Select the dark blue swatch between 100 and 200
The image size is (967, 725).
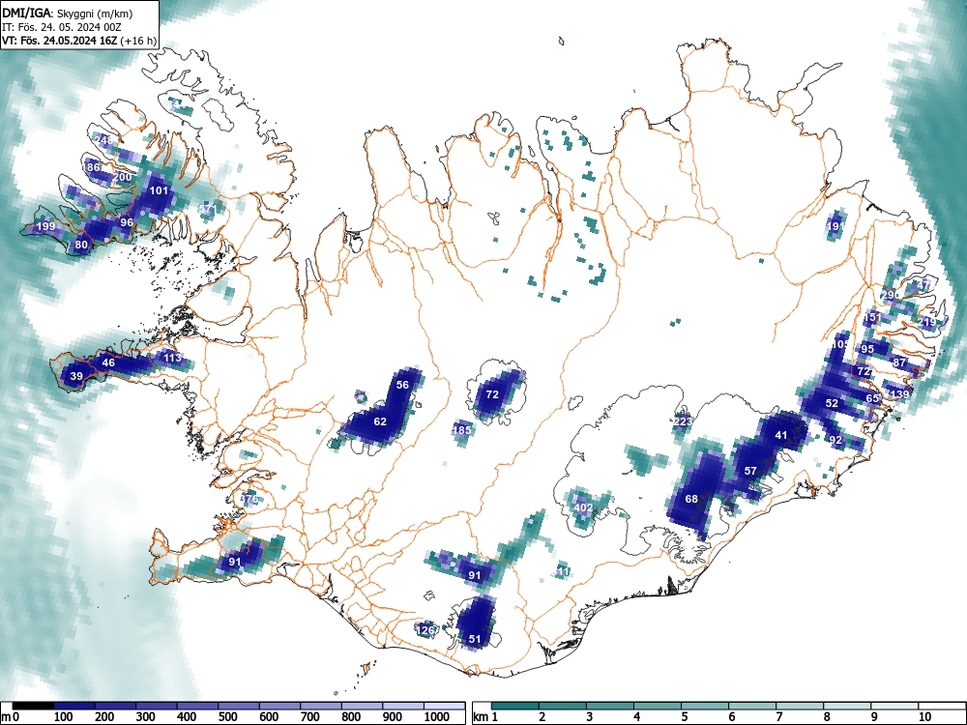point(74,706)
